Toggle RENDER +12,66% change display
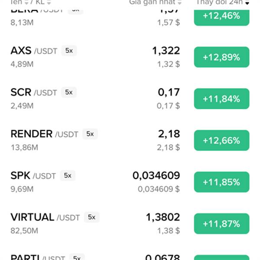 [221, 140]
